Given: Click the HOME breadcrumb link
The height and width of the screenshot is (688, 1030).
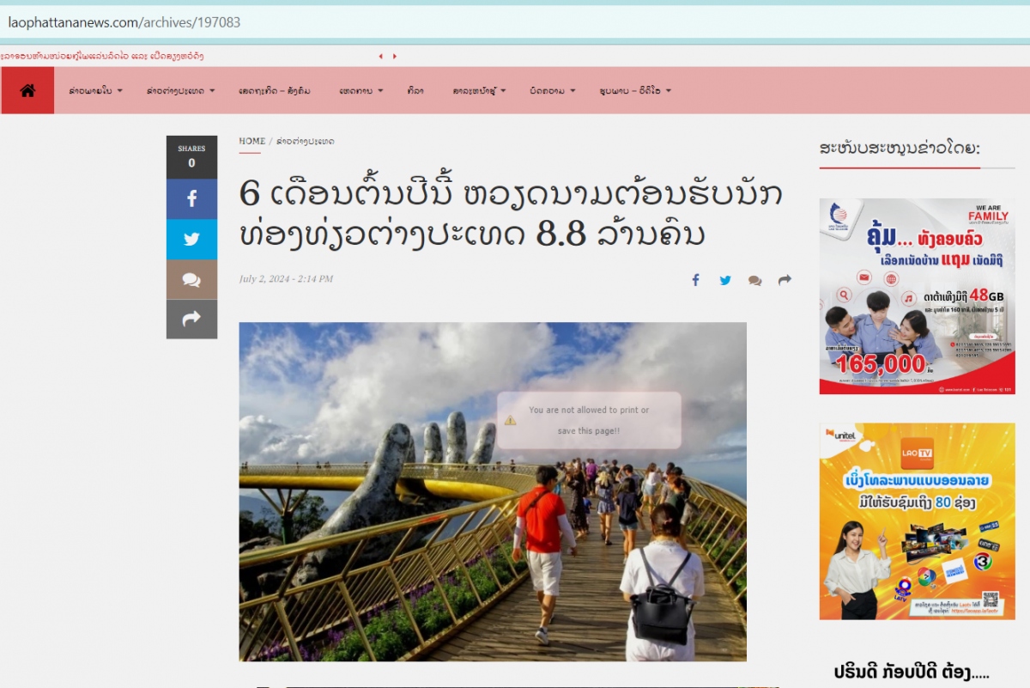Looking at the screenshot, I should coord(252,141).
